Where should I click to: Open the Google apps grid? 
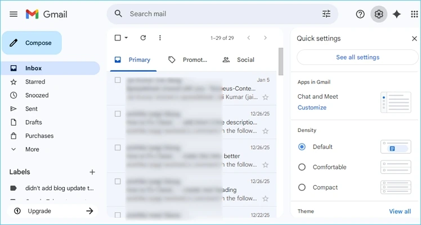pyautogui.click(x=414, y=14)
